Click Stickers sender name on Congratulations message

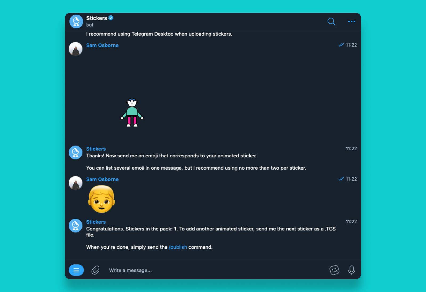click(x=96, y=222)
